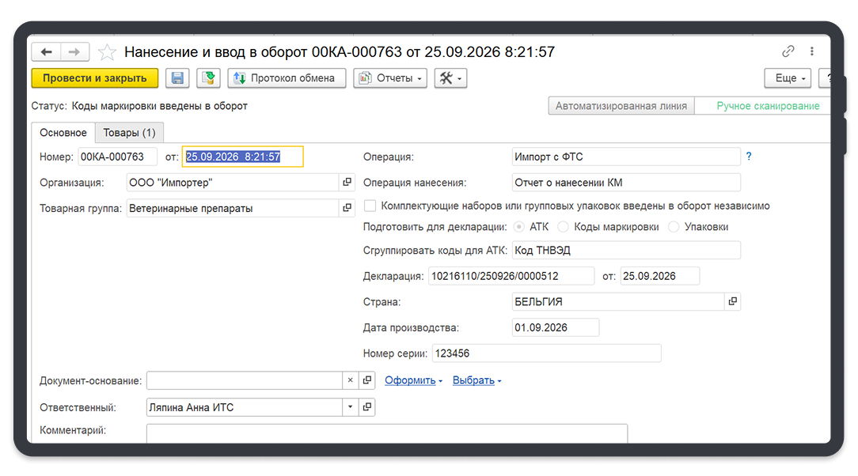
Task: Switch to the Товары (1) tab
Action: coord(129,133)
